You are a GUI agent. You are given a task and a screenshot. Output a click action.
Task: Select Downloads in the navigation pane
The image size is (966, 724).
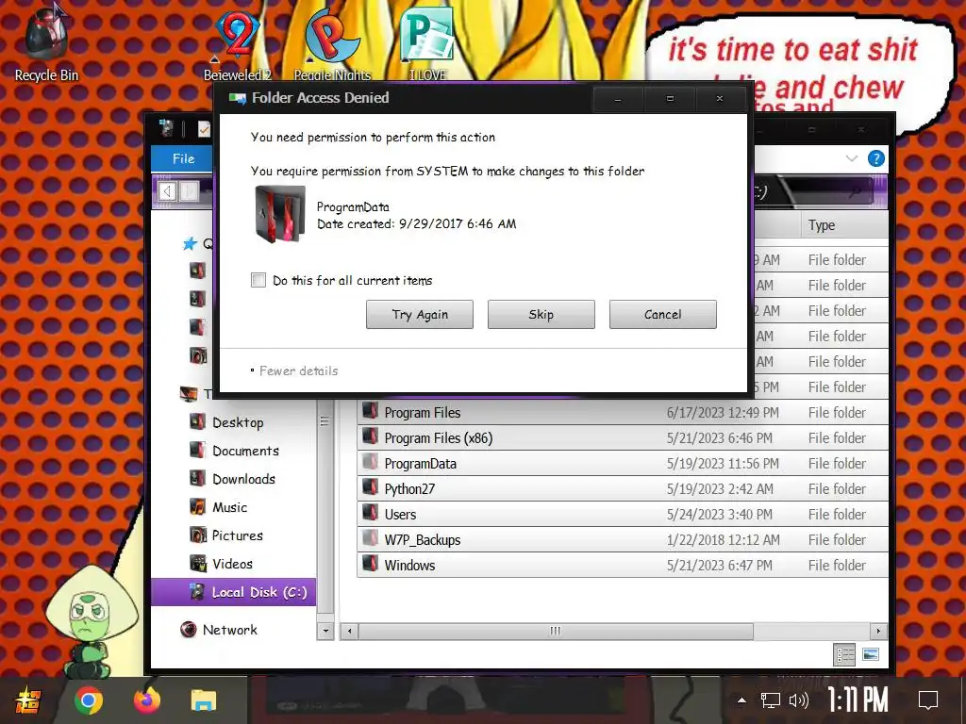[243, 479]
